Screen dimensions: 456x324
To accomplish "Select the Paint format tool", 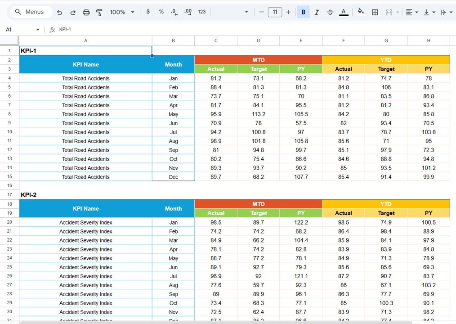I will pos(99,12).
